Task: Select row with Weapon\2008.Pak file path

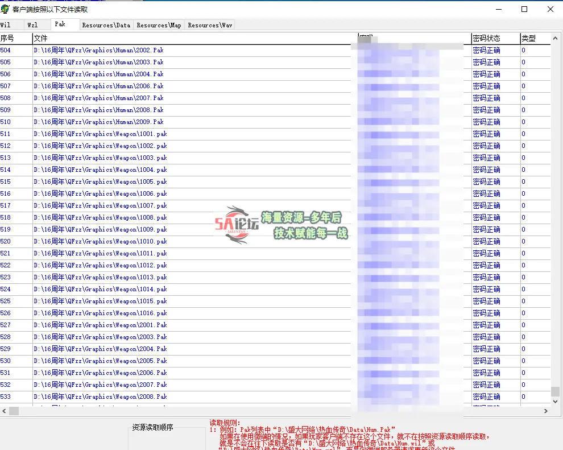Action: 275,397
